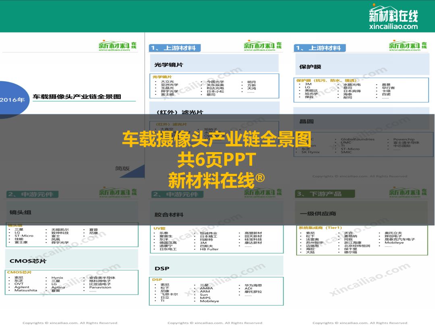Click the blue 2016年 circle badge
This screenshot has width=435, height=326.
(x=12, y=100)
